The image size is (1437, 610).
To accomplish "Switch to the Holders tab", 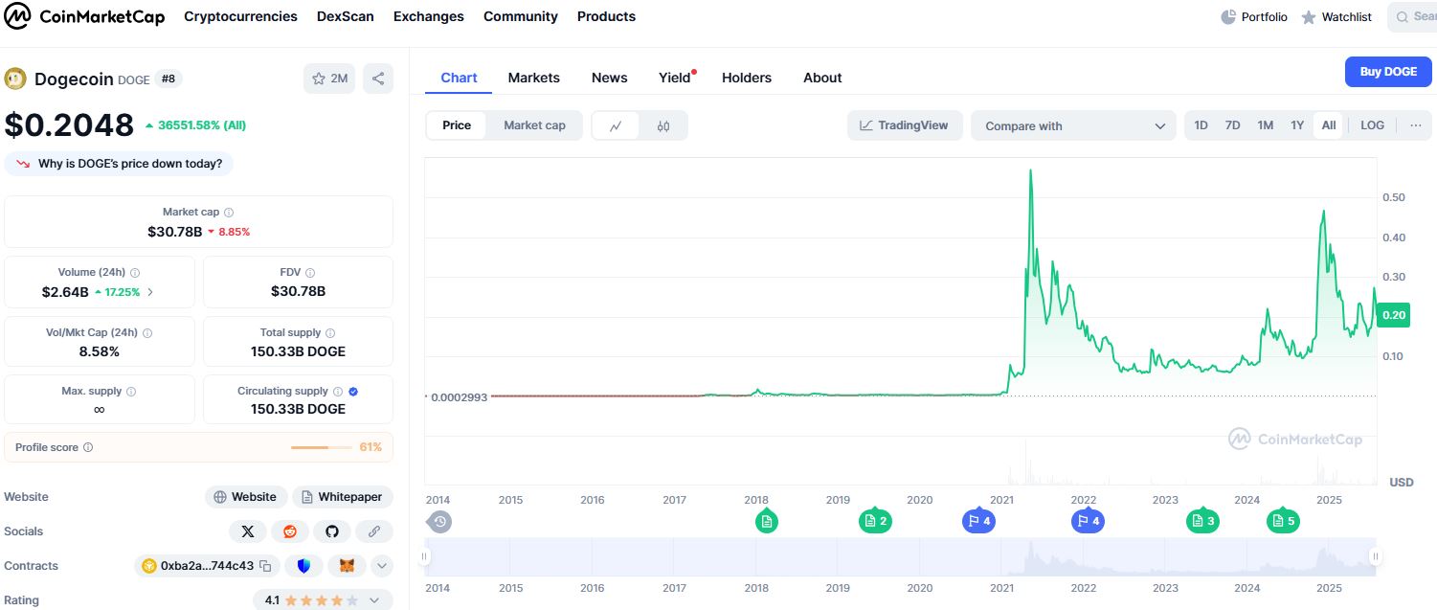I will pyautogui.click(x=747, y=78).
